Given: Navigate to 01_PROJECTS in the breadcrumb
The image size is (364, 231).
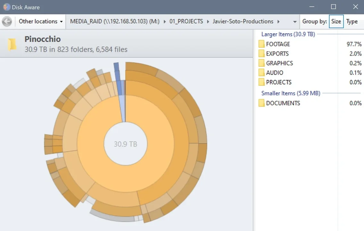Looking at the screenshot, I should coord(186,21).
